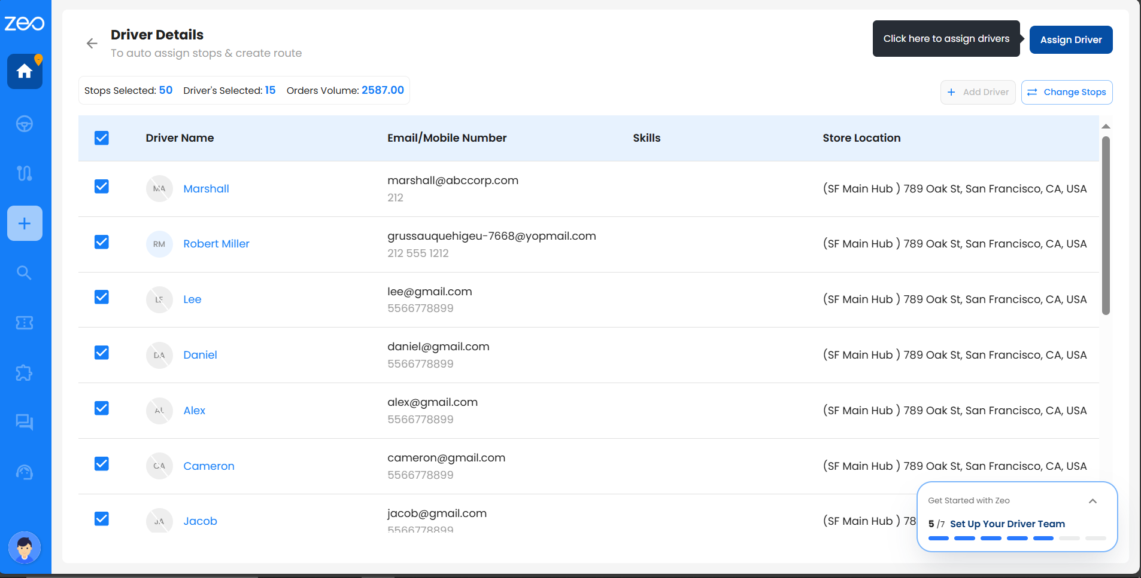Open Robert Miller driver link

(x=216, y=244)
